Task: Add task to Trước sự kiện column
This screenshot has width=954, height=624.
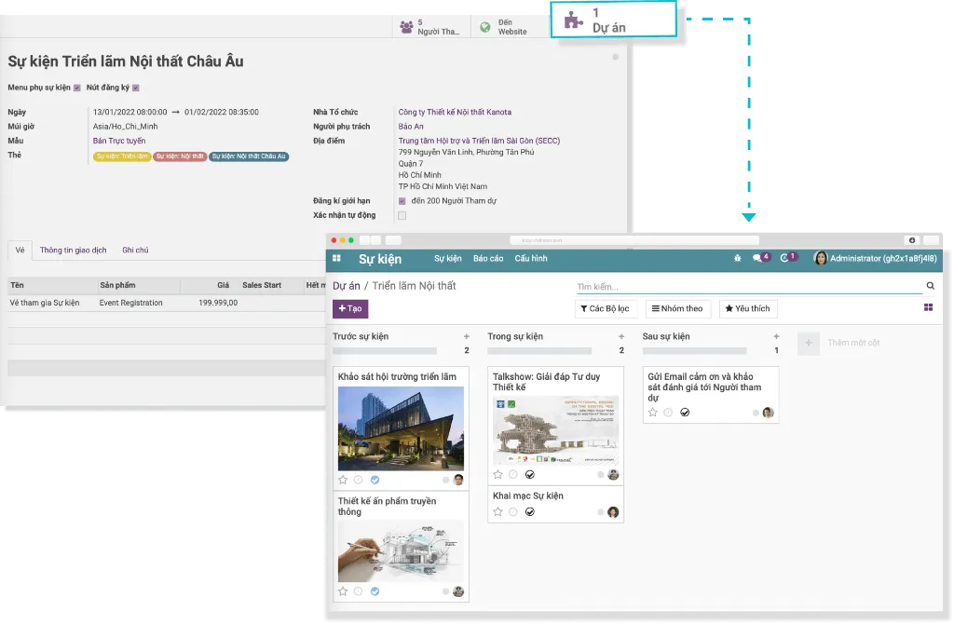Action: [x=467, y=336]
